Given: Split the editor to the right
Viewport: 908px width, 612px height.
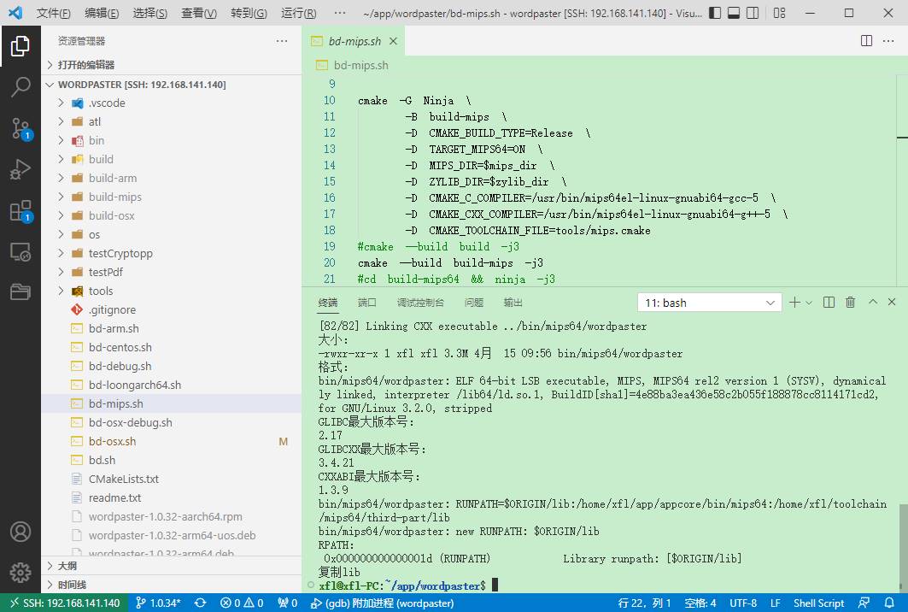Looking at the screenshot, I should (866, 41).
